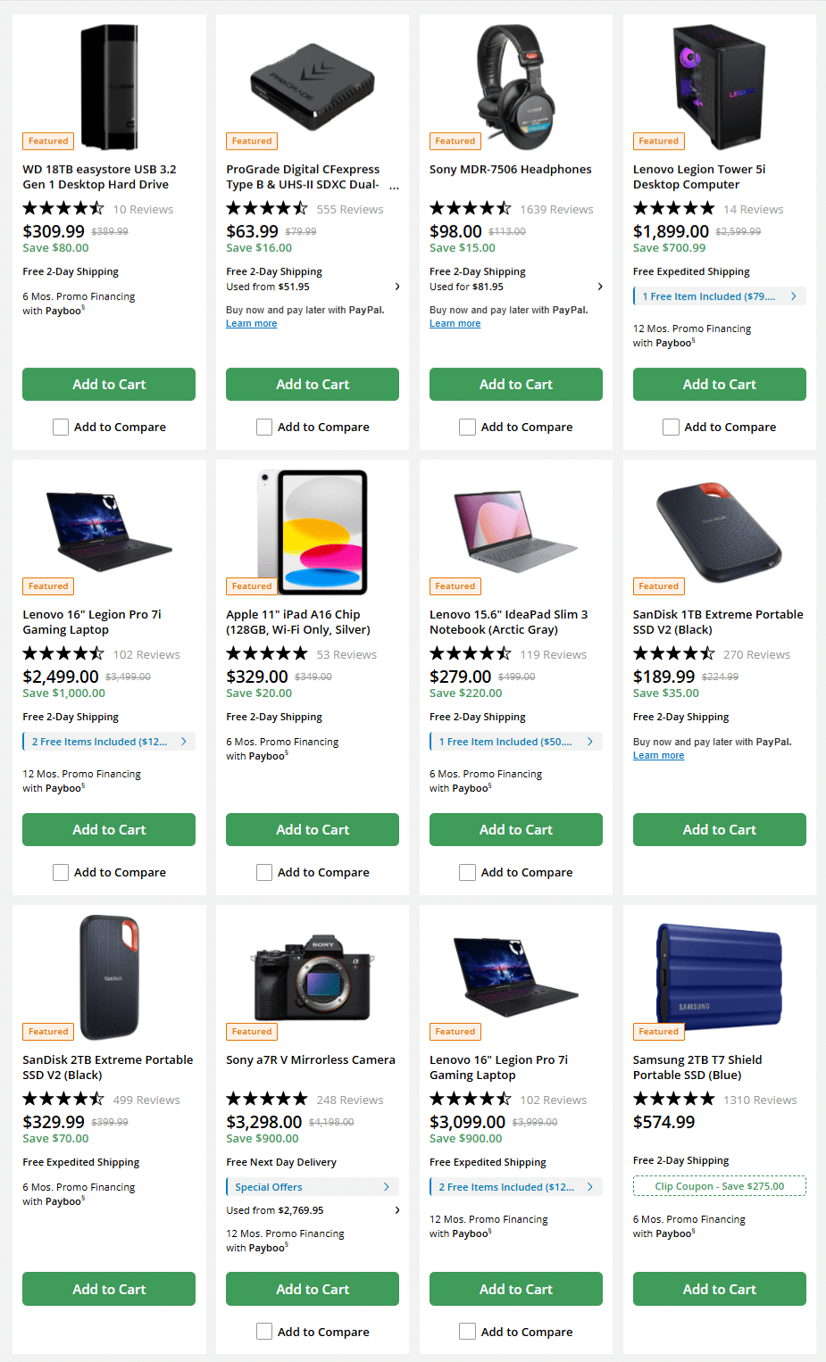Expand 1 Free Item Included on IdeaPad Slim 3
Image resolution: width=826 pixels, height=1362 pixels.
point(515,741)
